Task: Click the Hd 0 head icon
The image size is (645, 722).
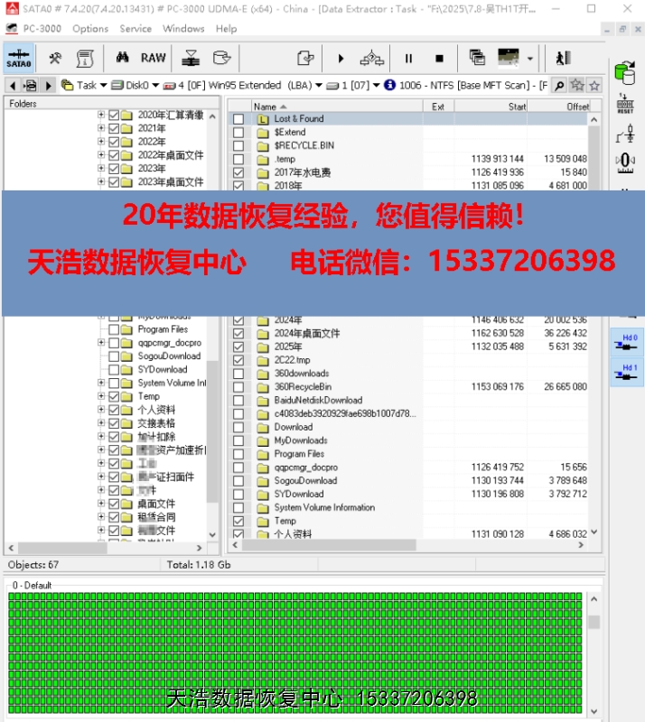Action: [630, 343]
